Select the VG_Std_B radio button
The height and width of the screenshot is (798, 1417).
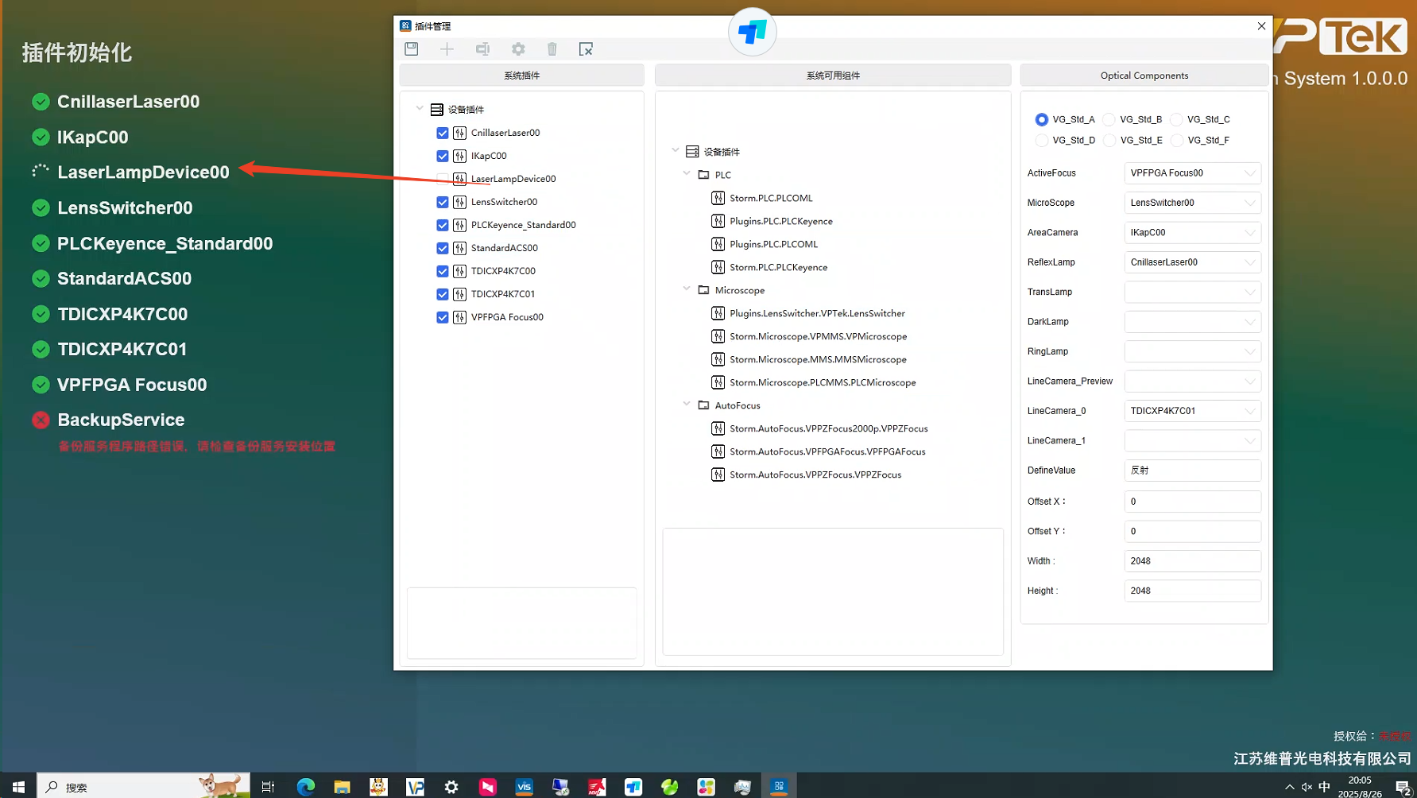click(1109, 119)
